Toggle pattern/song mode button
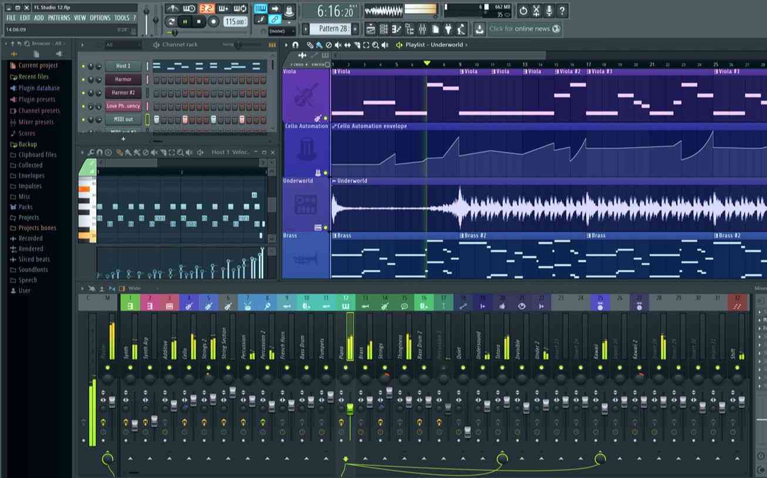Viewport: 767px width, 478px height. [171, 22]
